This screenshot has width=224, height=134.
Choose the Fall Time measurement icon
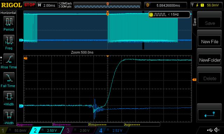click(9, 78)
